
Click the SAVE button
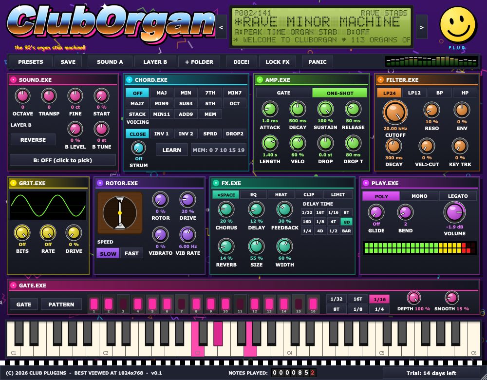[x=68, y=62]
